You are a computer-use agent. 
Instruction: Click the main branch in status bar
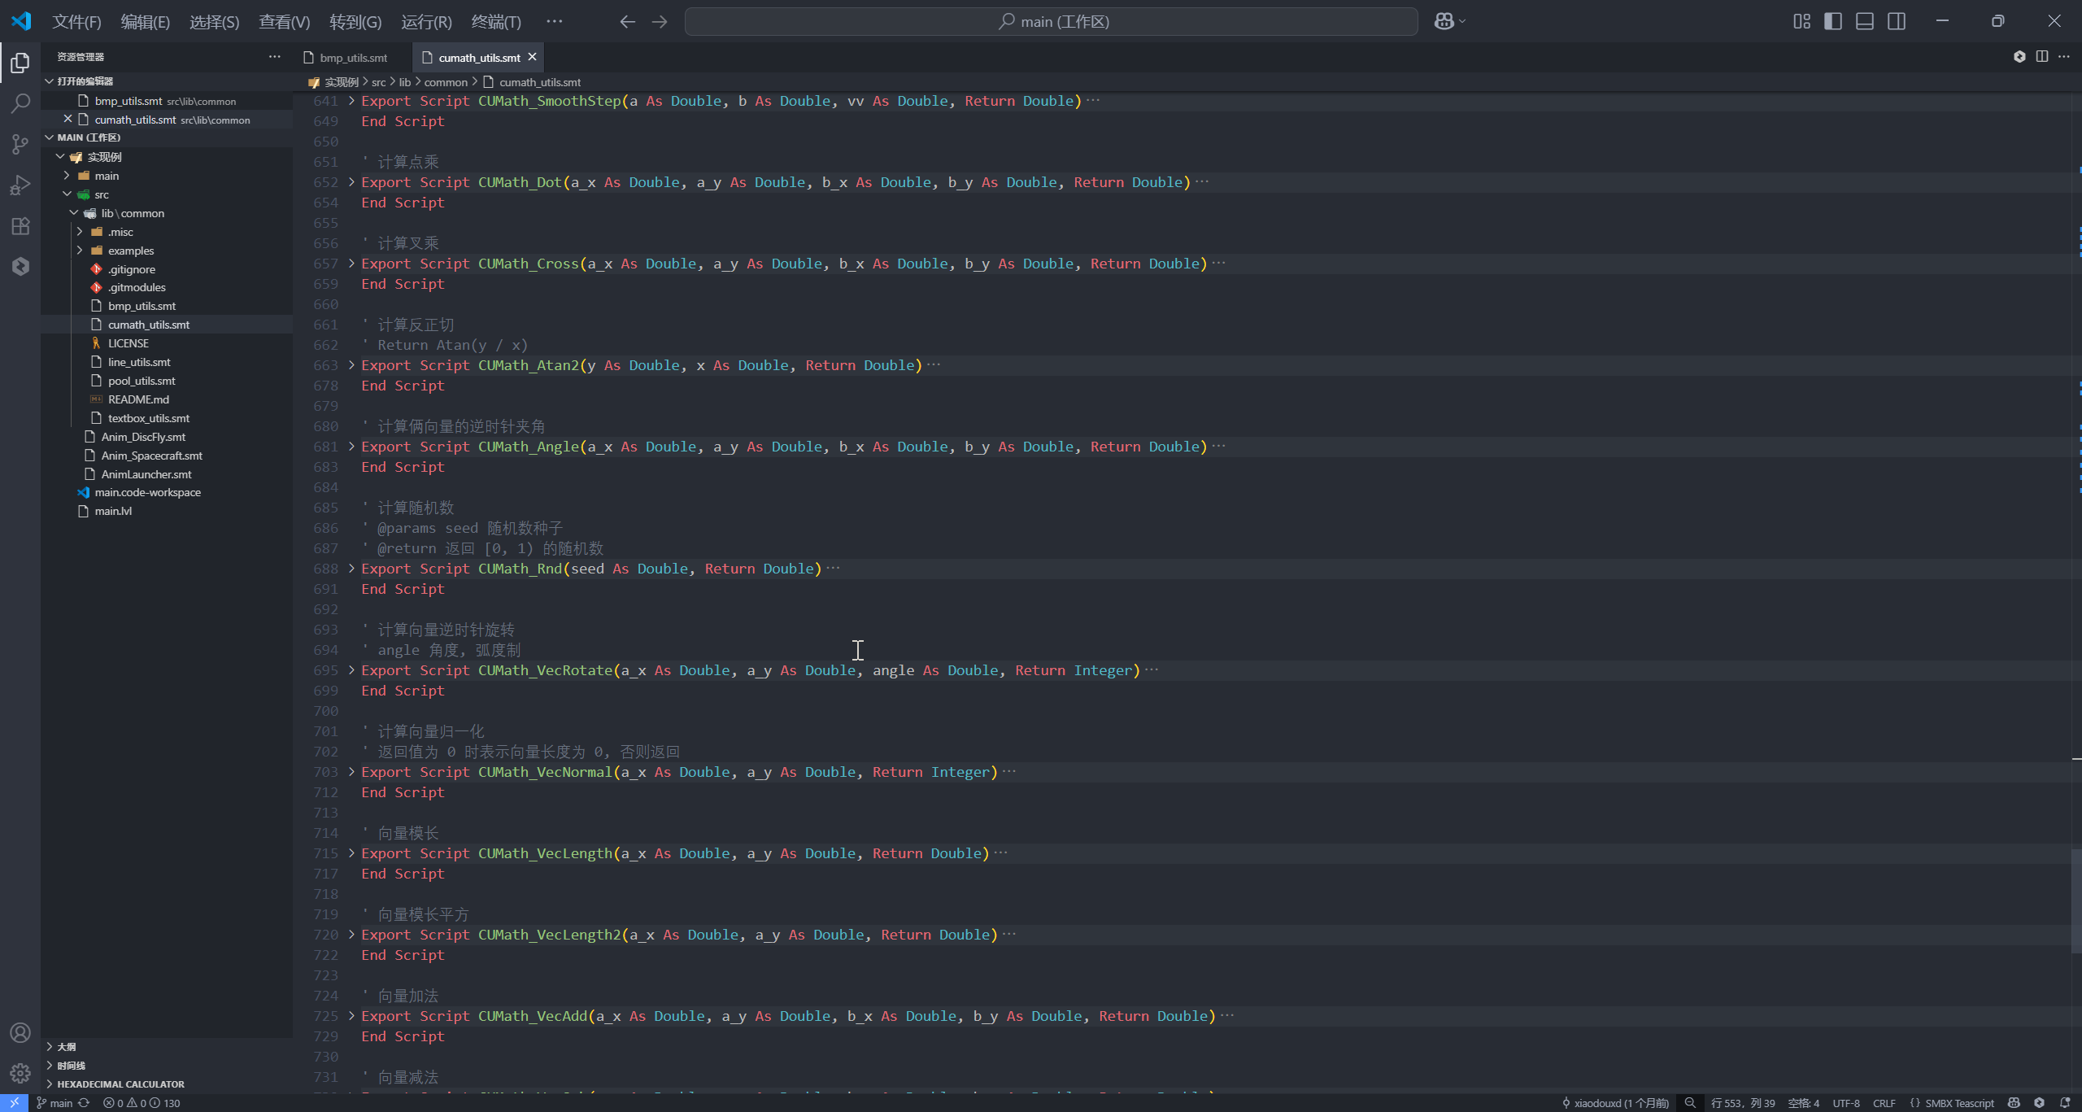click(54, 1103)
